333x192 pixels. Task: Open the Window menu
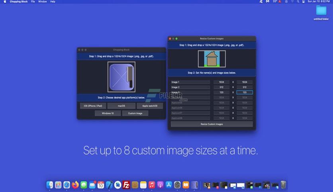tap(43, 2)
